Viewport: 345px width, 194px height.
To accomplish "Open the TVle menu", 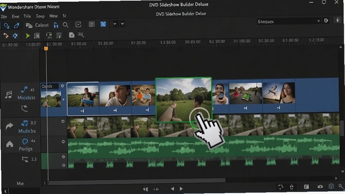I will click(27, 16).
